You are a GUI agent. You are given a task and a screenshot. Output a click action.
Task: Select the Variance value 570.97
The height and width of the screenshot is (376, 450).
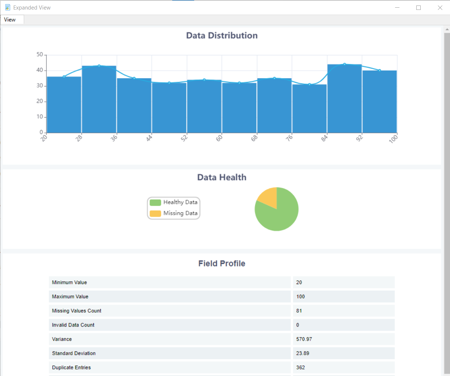click(x=304, y=339)
